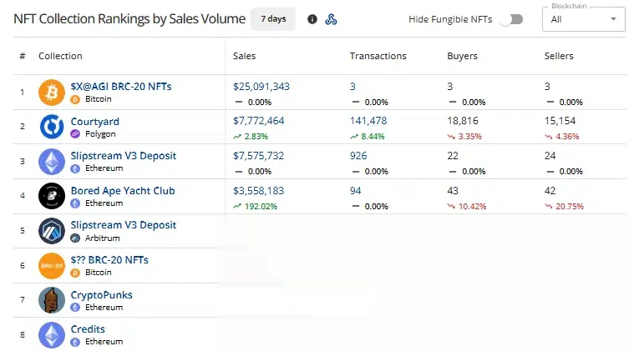Click the Collection column header
This screenshot has width=634, height=351.
(x=60, y=56)
